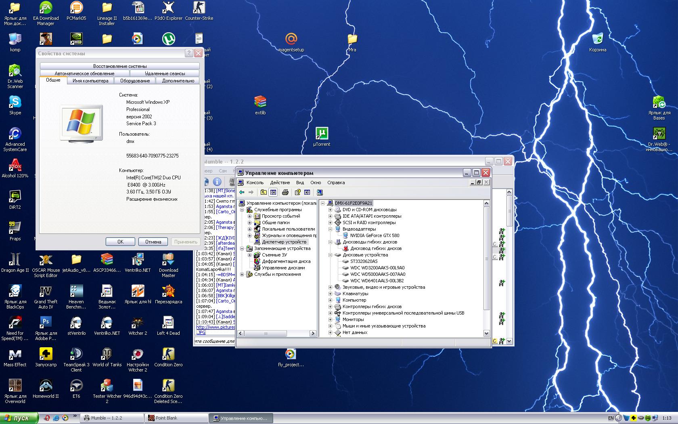This screenshot has height=424, width=678.
Task: Open the TeamSpeak 3 Client desktop icon
Action: [76, 359]
